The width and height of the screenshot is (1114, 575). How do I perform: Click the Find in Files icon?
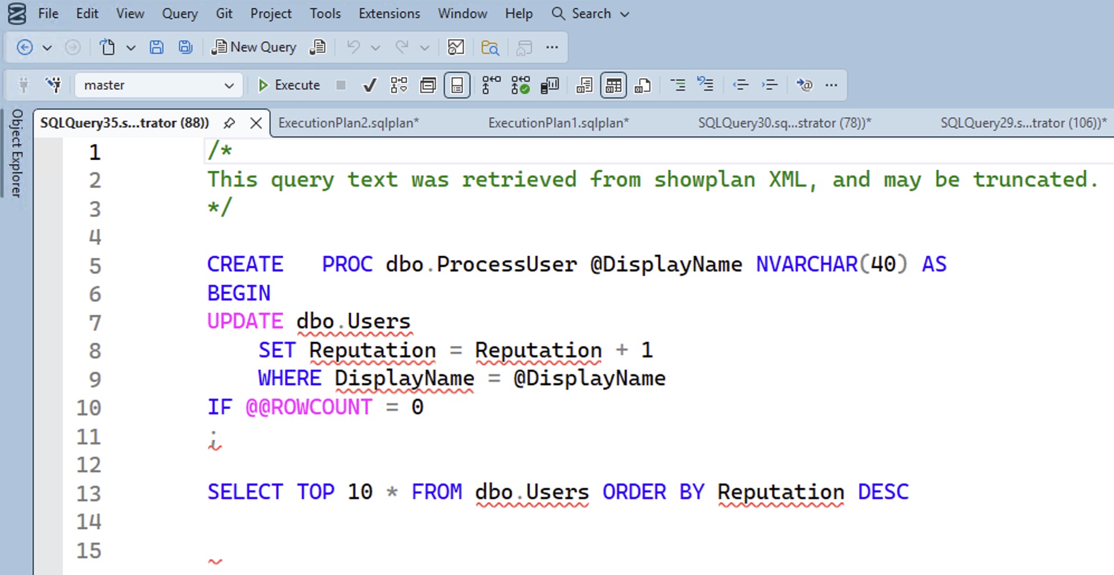tap(489, 47)
